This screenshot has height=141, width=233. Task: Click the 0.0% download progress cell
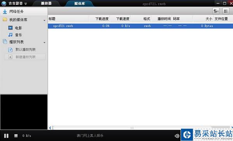(x=106, y=26)
